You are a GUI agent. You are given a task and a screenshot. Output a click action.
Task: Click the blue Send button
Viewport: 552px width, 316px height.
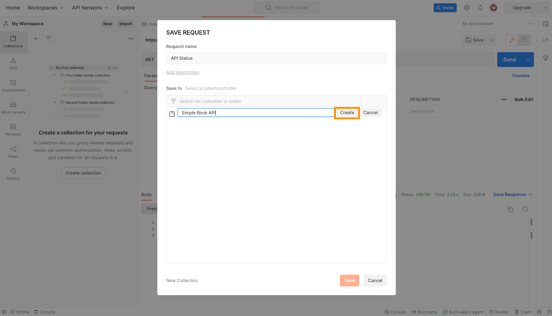tap(509, 59)
